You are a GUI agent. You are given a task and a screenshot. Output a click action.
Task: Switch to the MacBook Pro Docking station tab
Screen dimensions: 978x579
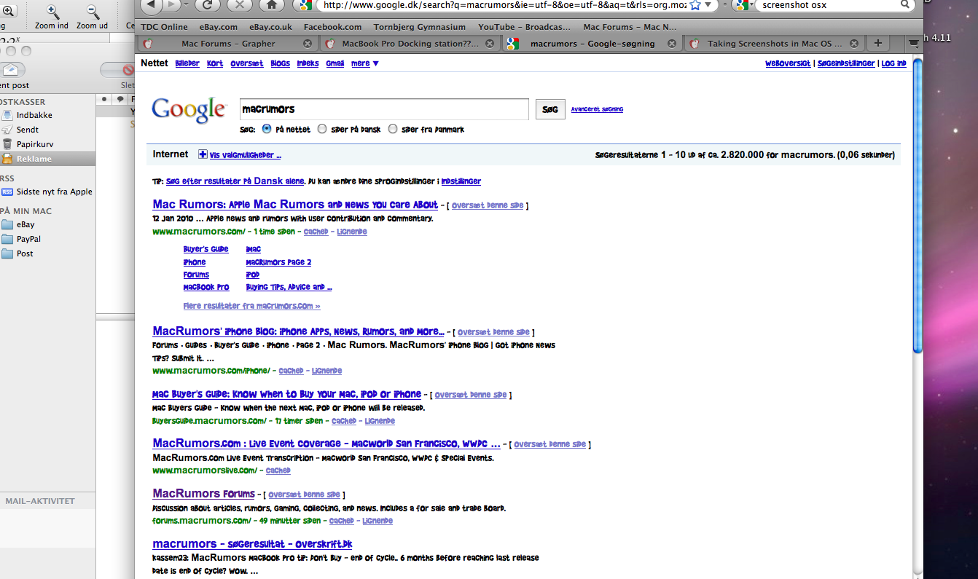tap(410, 44)
